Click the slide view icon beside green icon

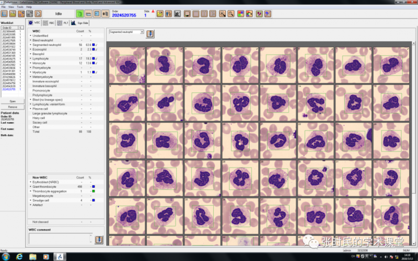[88, 14]
